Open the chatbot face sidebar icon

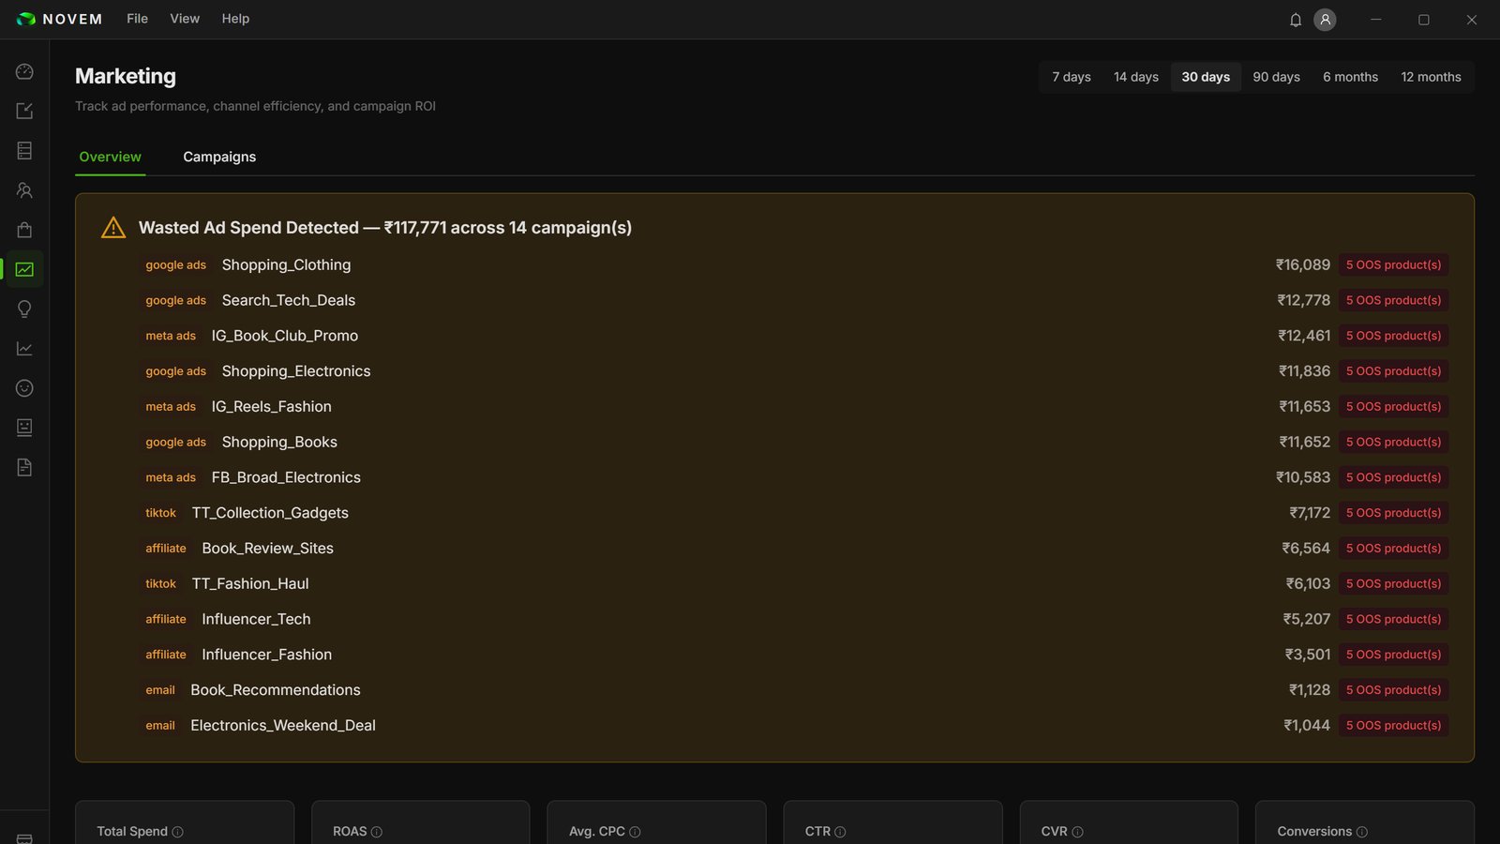(24, 428)
